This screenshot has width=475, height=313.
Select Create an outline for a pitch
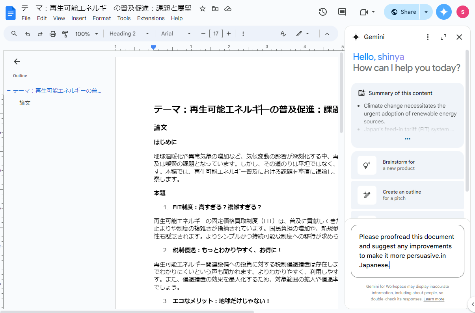407,195
